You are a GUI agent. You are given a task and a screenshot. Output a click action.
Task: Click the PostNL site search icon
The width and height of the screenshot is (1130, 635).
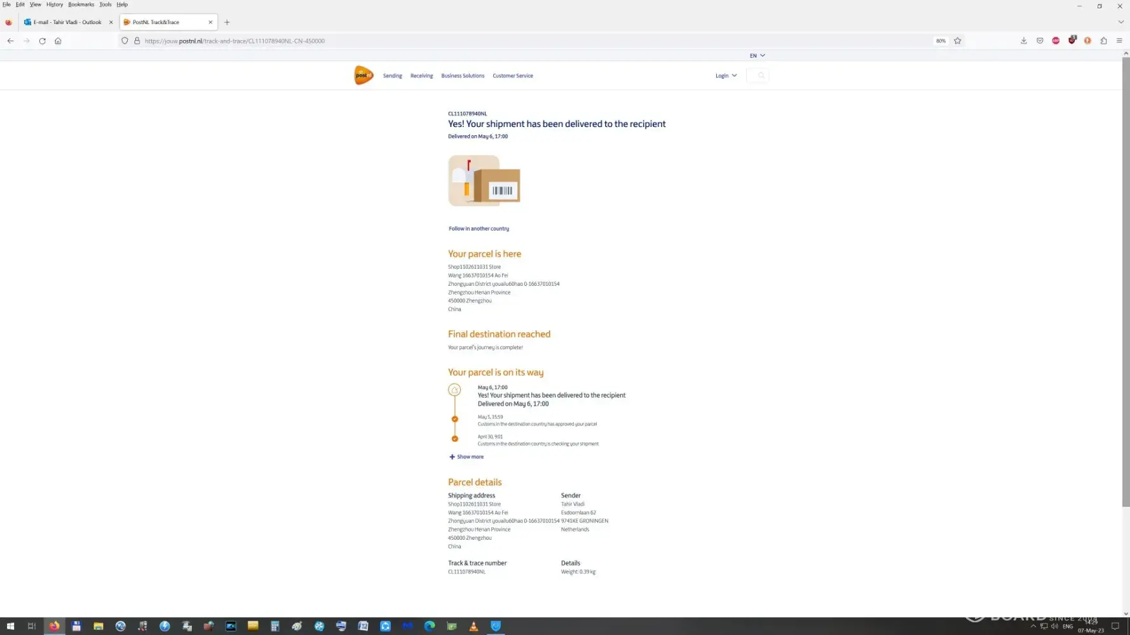point(761,76)
